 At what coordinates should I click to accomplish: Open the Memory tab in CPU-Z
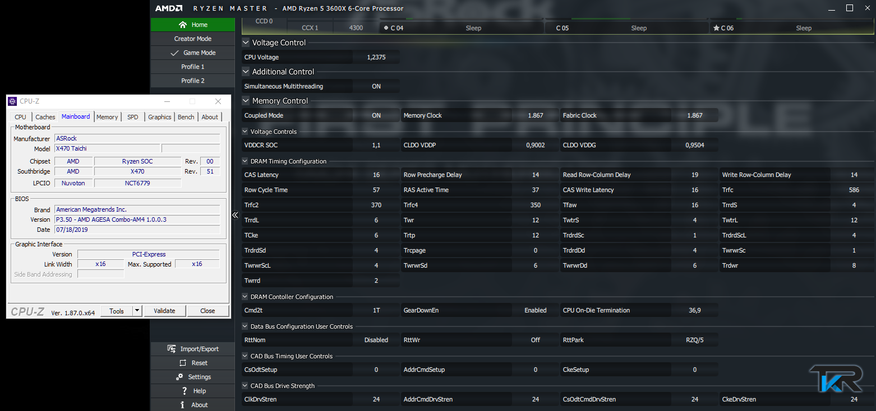107,117
